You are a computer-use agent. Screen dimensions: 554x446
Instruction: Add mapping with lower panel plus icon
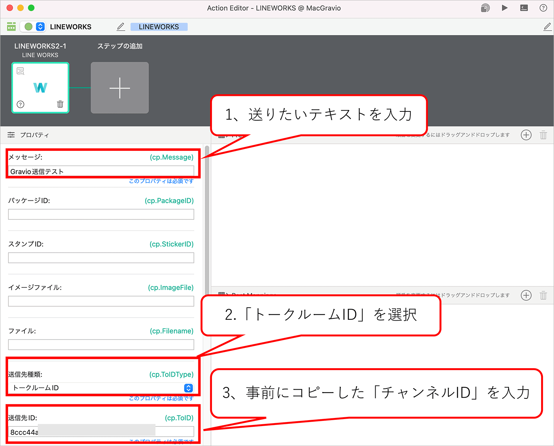(x=526, y=295)
